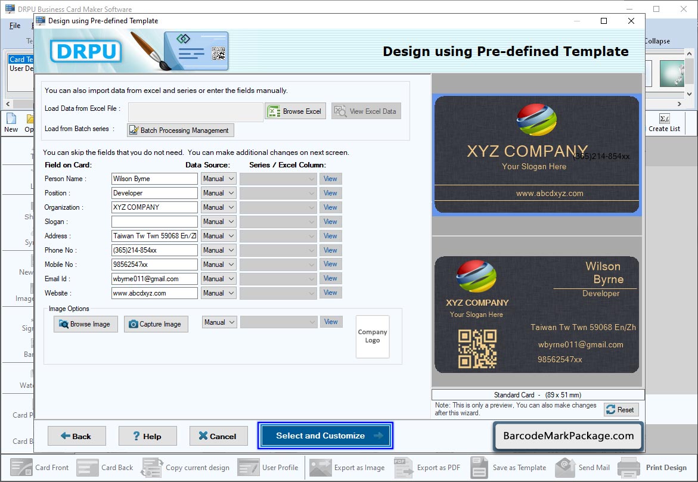This screenshot has height=482, width=698.
Task: Click the Person Name input field
Action: click(x=154, y=179)
